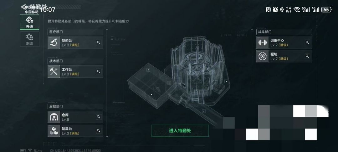This screenshot has width=338, height=152.
Task: Select the 仓库 Lv.8 entry
Action: coord(75,117)
